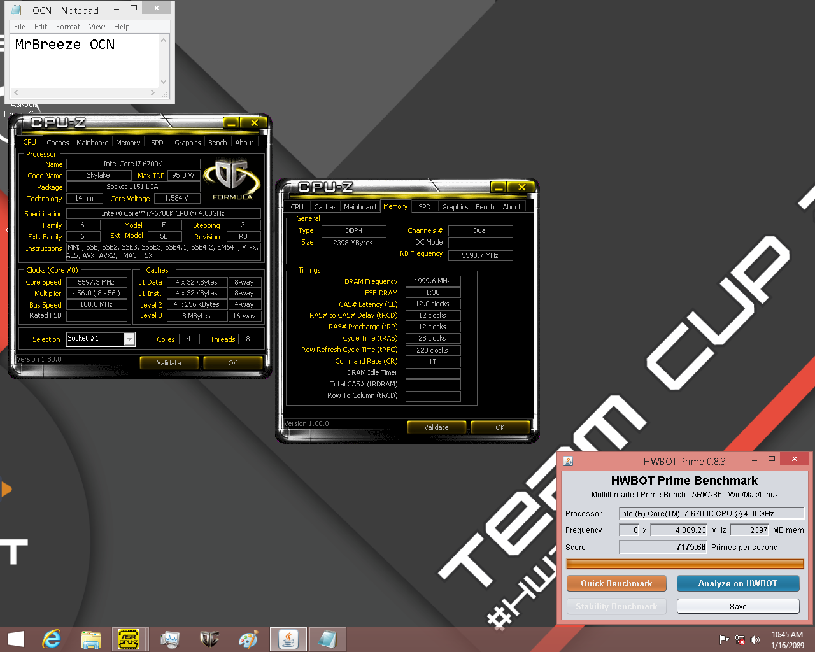
Task: Select the Mainboard tab in Memory window
Action: point(360,207)
